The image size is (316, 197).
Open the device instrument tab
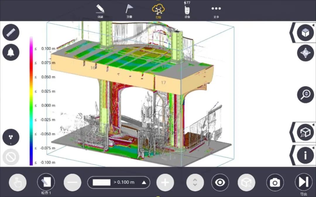click(x=187, y=11)
